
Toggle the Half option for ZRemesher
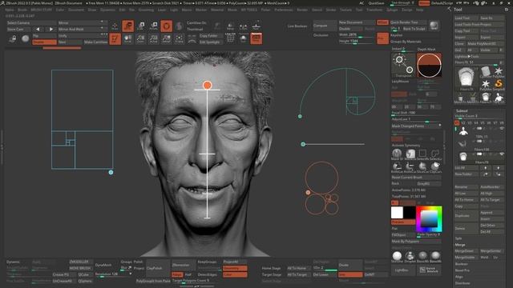(188, 274)
